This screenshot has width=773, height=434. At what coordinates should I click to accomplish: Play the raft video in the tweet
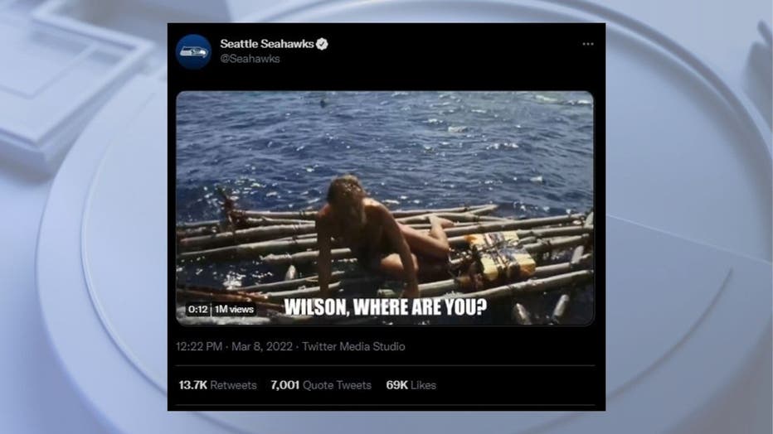coord(385,208)
